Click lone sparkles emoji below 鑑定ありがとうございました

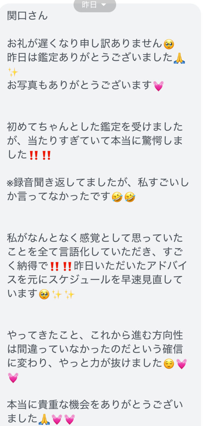coord(13,72)
